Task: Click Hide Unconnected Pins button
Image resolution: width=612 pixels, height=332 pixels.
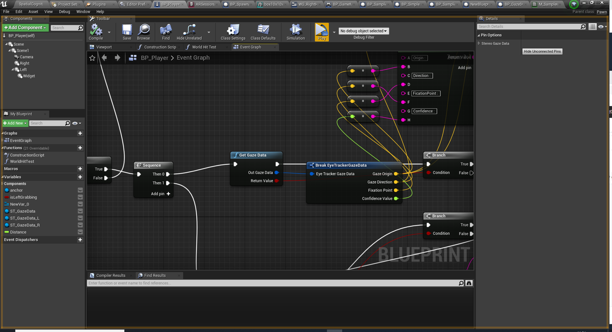Action: [543, 51]
